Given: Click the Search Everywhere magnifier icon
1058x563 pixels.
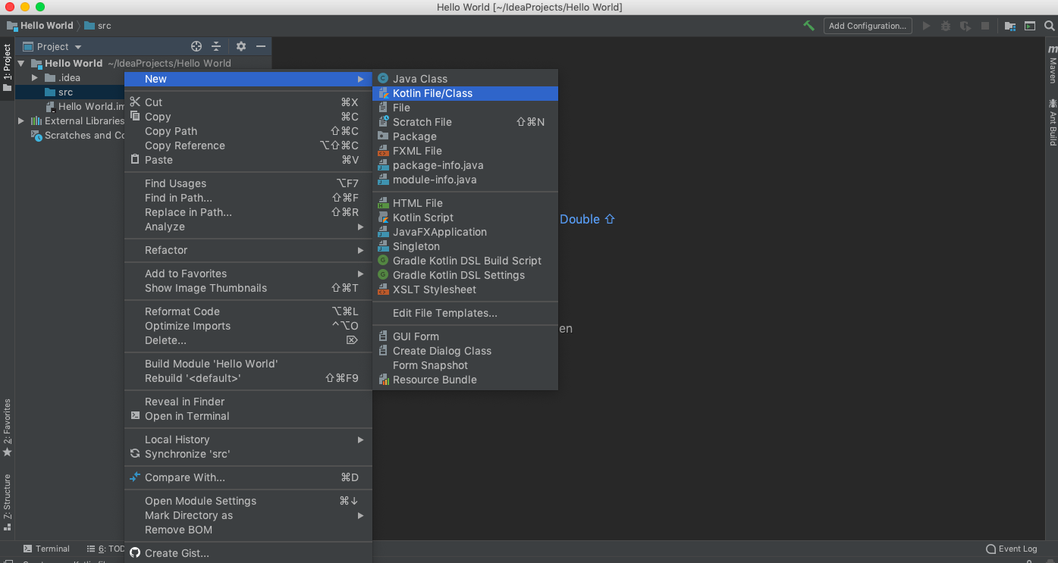Looking at the screenshot, I should 1050,26.
